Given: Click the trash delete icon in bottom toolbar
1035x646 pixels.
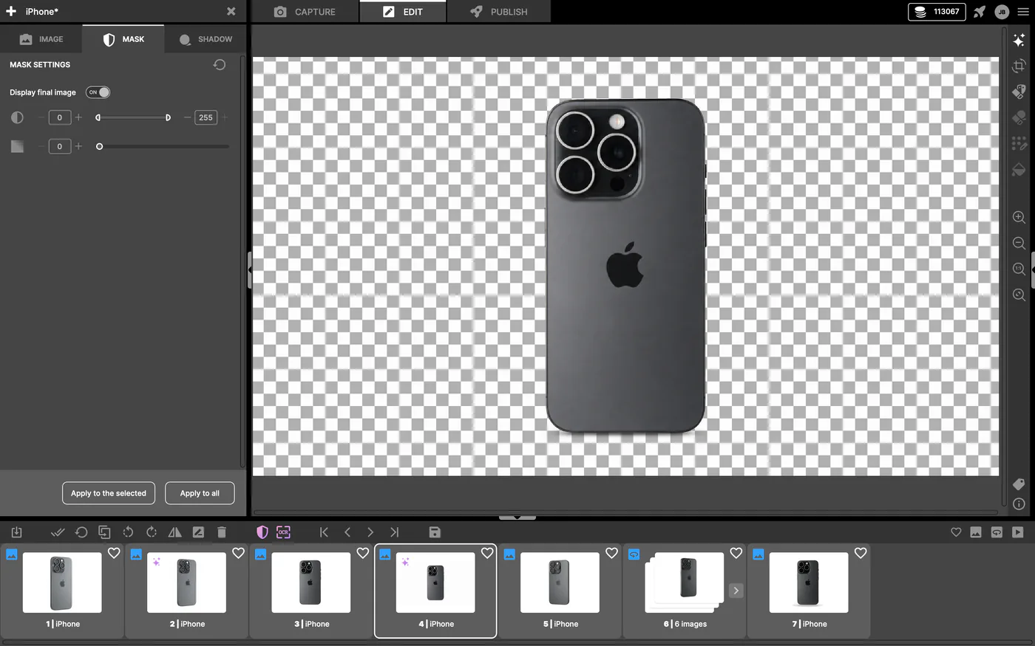Looking at the screenshot, I should click(x=222, y=532).
